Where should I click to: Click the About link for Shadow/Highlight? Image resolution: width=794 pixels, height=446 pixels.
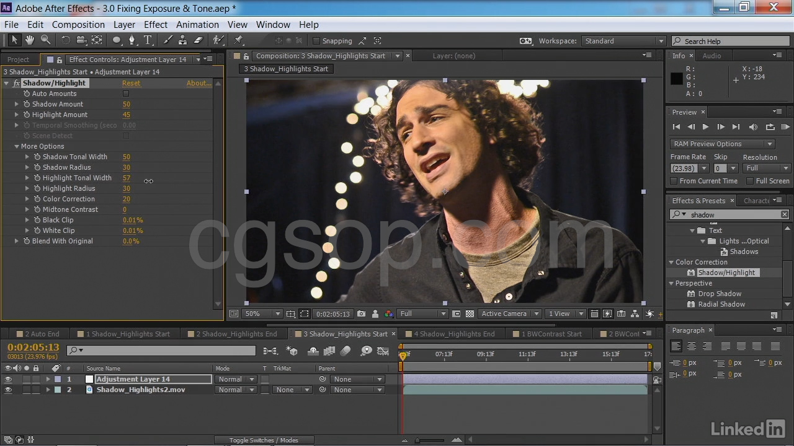(198, 83)
